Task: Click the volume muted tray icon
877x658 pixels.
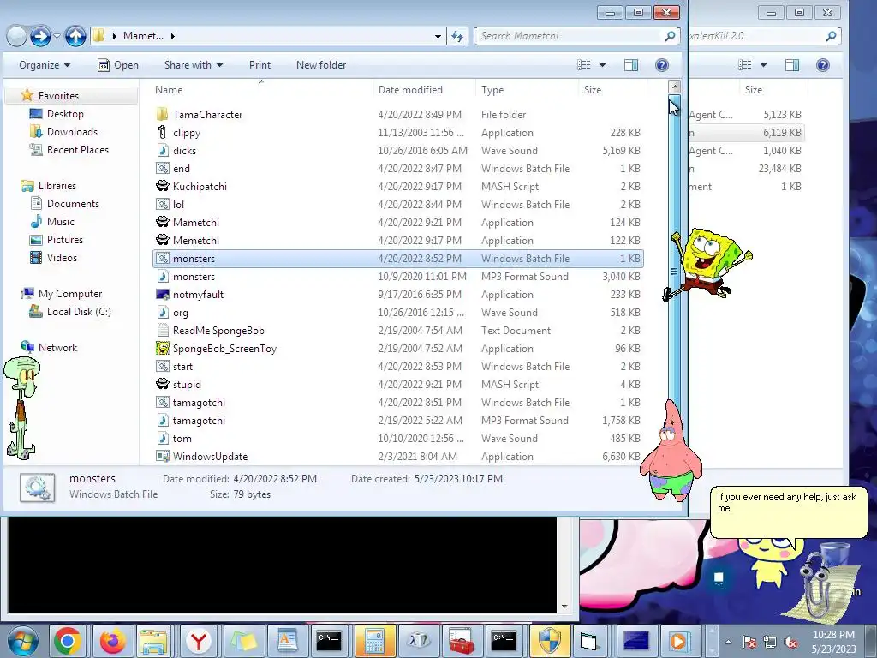Action: (x=790, y=642)
